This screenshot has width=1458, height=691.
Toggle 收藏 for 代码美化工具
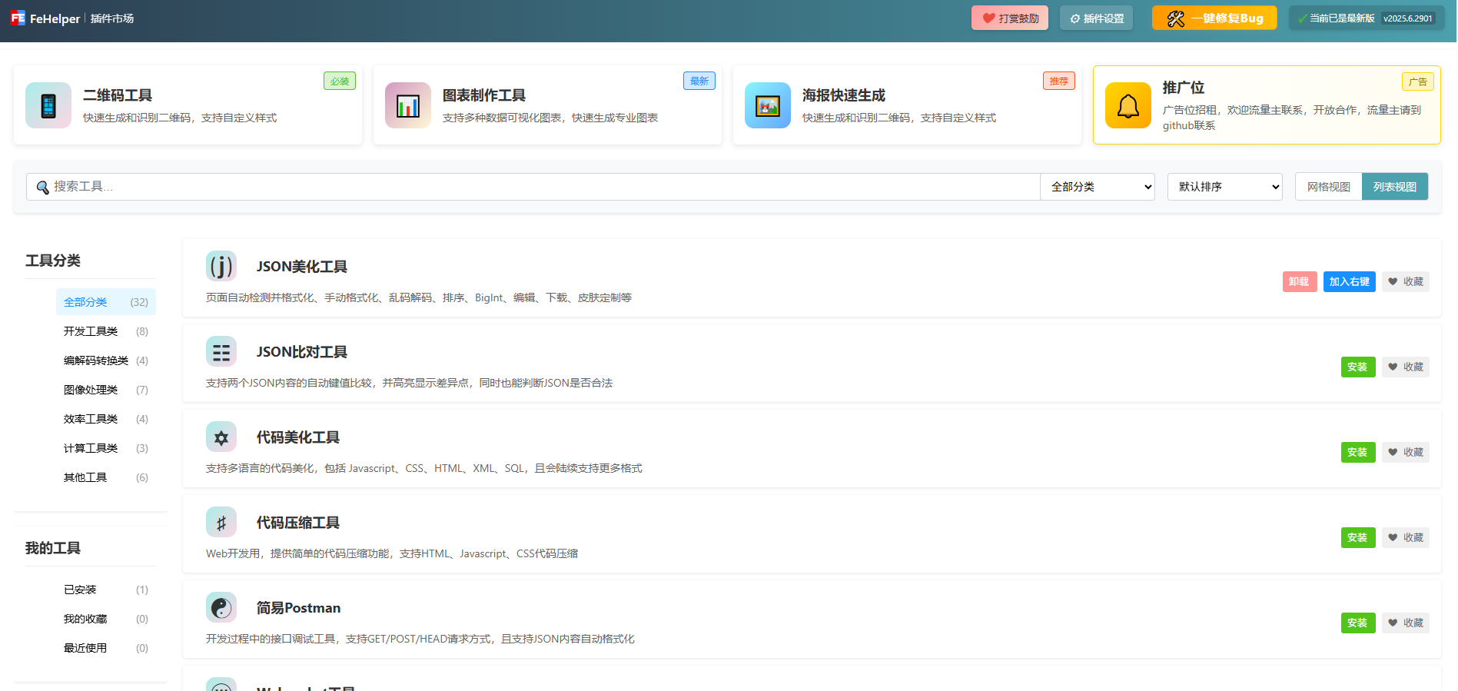click(x=1406, y=452)
